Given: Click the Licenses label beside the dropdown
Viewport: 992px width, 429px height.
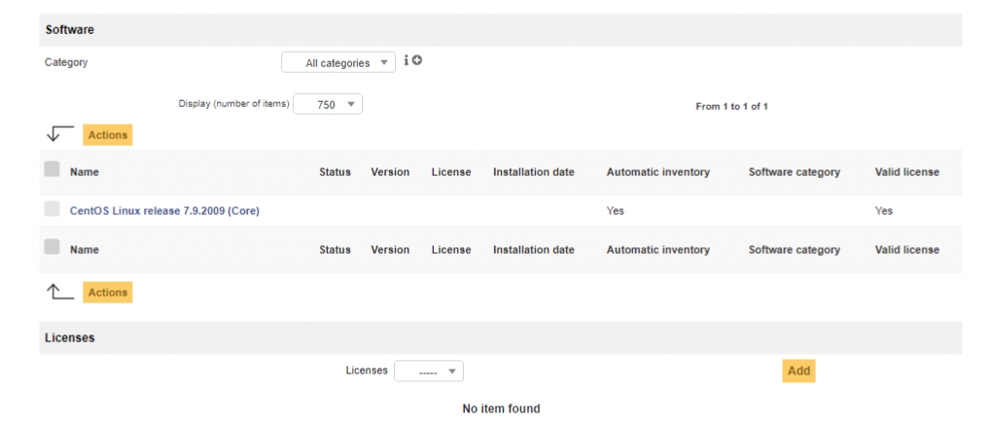Looking at the screenshot, I should coord(367,371).
